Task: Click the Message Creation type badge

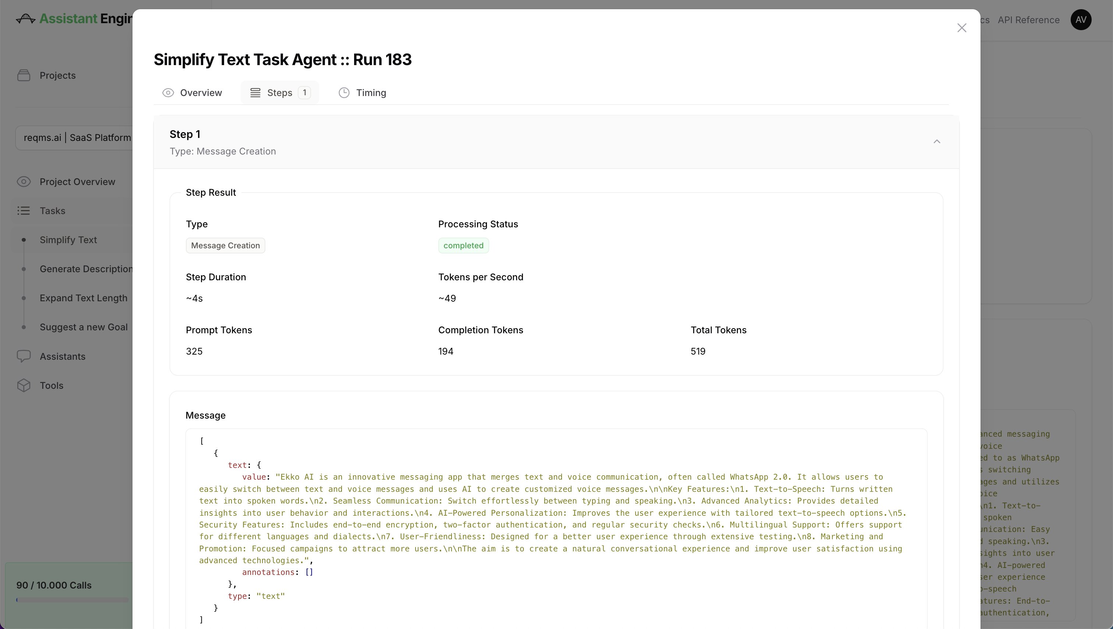Action: 225,245
